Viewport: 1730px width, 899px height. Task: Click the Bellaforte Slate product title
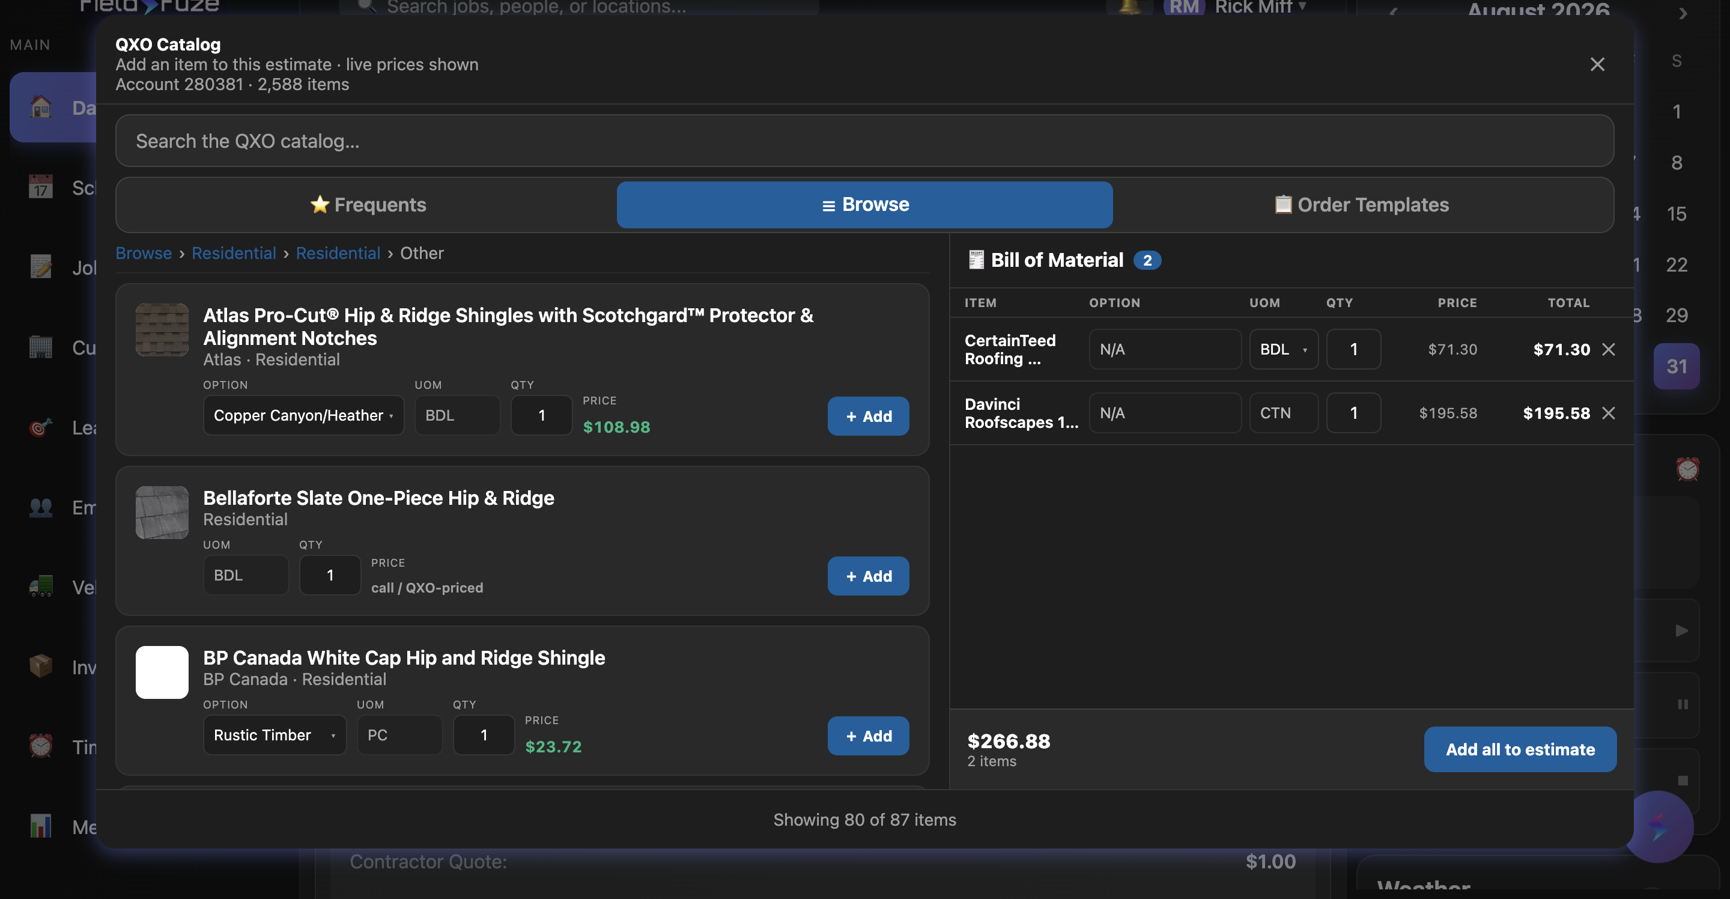(379, 498)
